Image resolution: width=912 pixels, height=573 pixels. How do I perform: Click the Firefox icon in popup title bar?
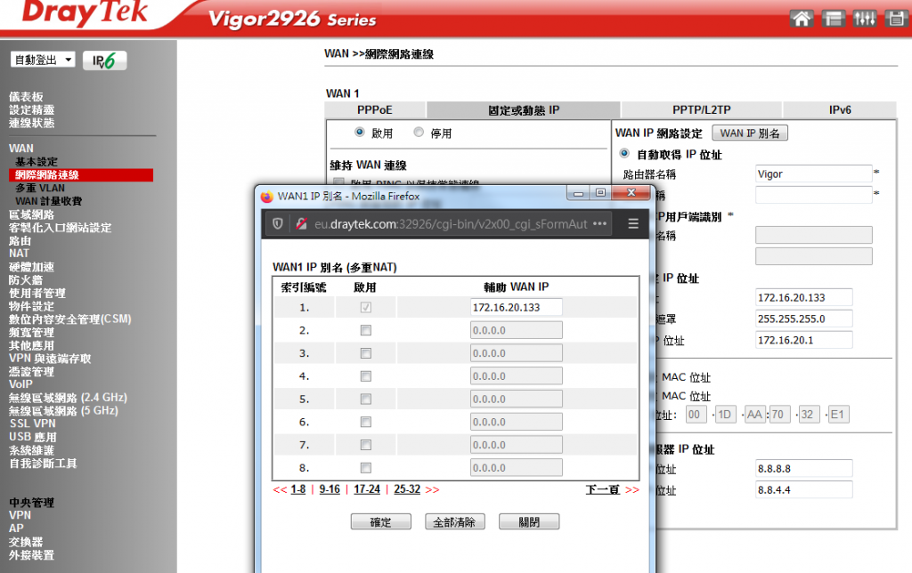267,197
